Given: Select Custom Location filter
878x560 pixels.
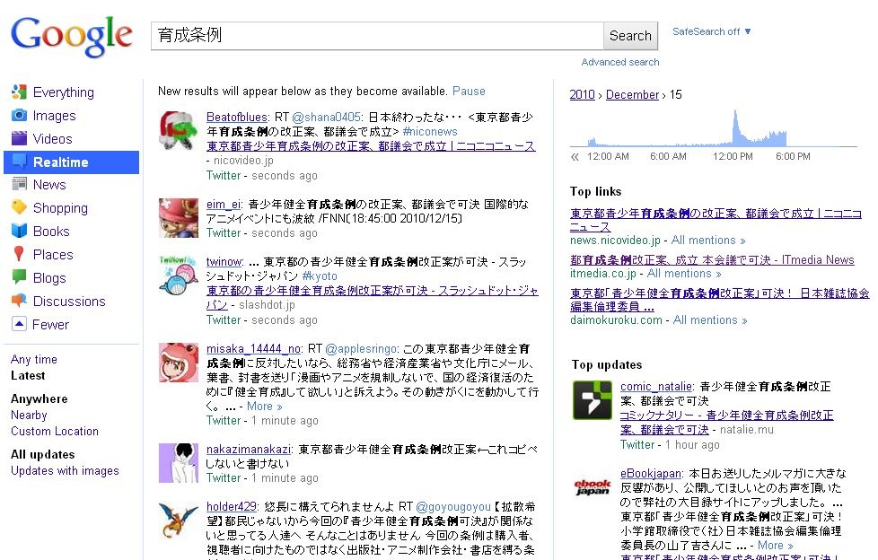Looking at the screenshot, I should pyautogui.click(x=55, y=431).
